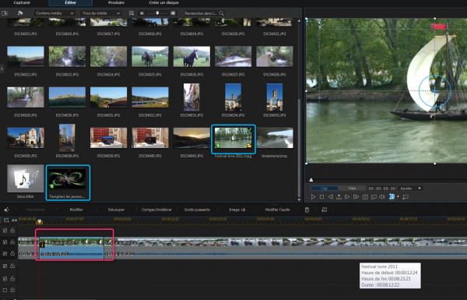Adjust the thumbnail size slider
The width and height of the screenshot is (467, 300).
(x=157, y=13)
